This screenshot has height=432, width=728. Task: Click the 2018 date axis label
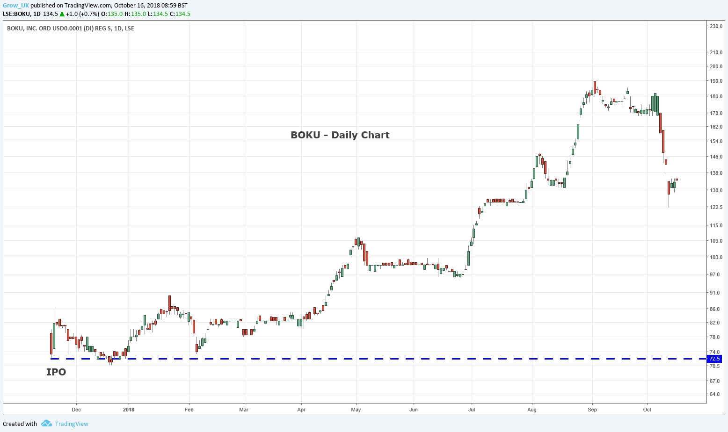[129, 410]
